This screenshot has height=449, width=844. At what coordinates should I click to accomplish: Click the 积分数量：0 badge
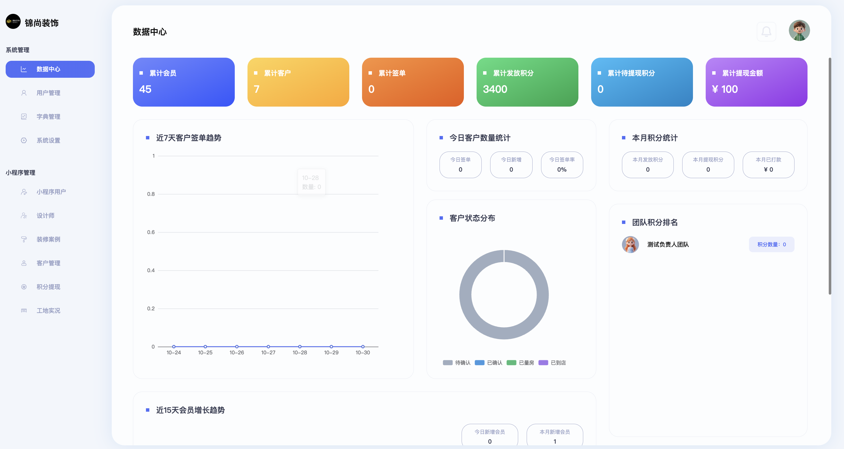click(x=771, y=244)
